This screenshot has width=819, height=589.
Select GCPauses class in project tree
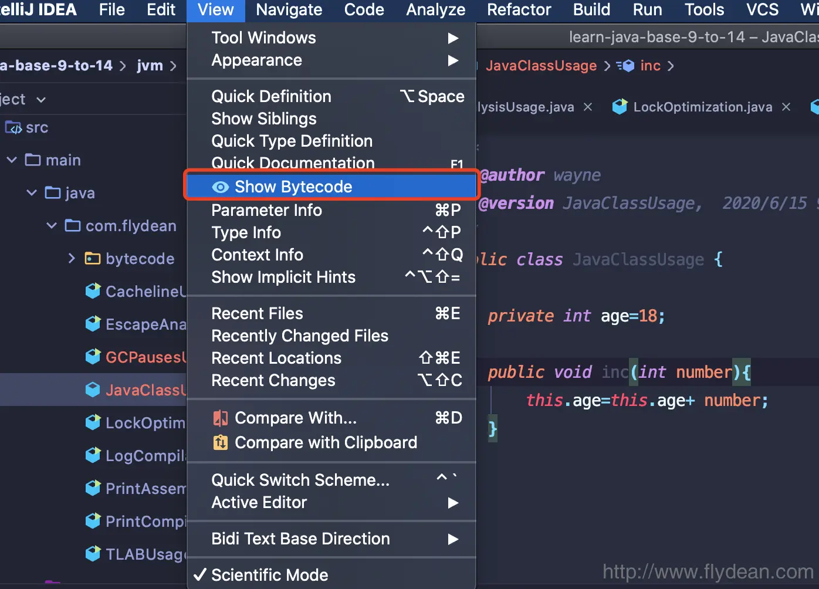[145, 357]
